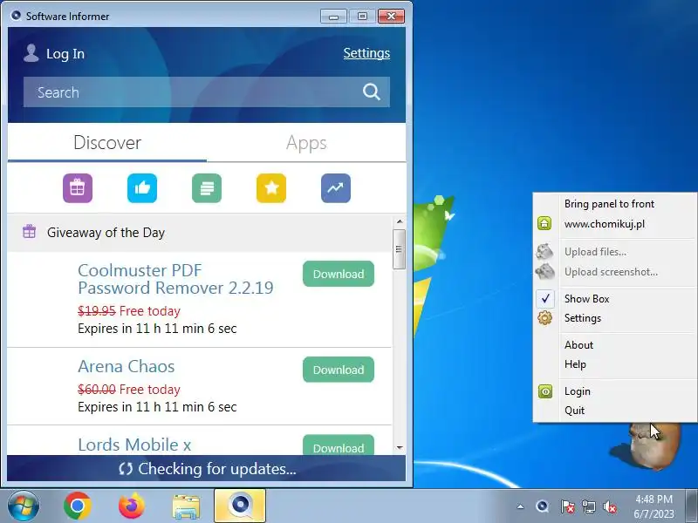This screenshot has height=523, width=698.
Task: Click the Log In link
Action: 65,54
